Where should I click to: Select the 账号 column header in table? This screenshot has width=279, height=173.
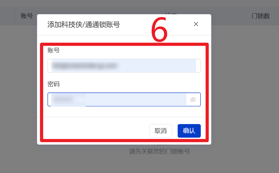(27, 16)
